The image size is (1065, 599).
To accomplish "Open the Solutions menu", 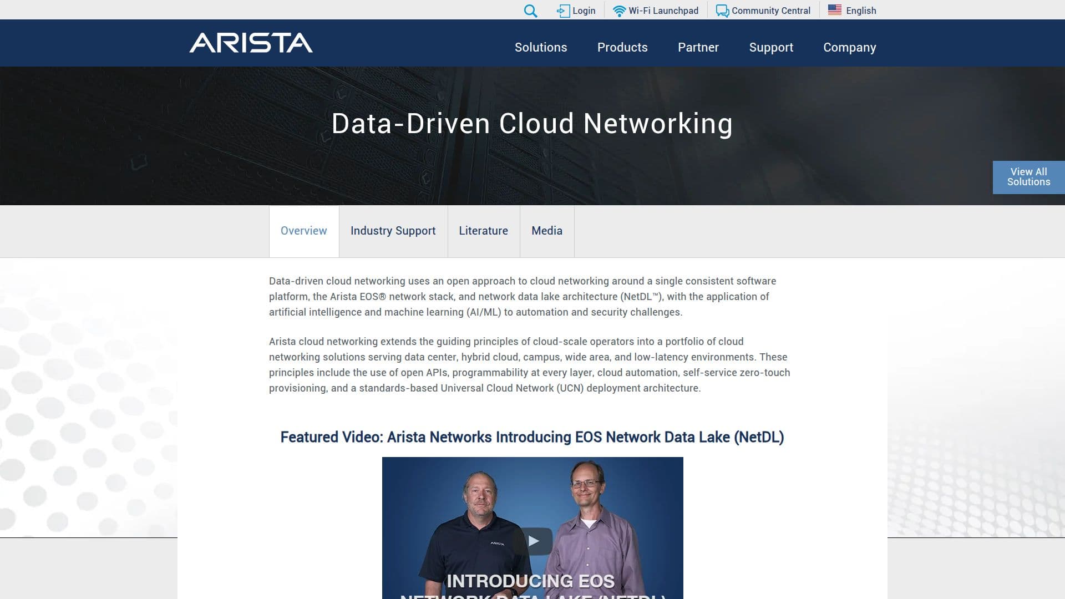I will pos(540,47).
